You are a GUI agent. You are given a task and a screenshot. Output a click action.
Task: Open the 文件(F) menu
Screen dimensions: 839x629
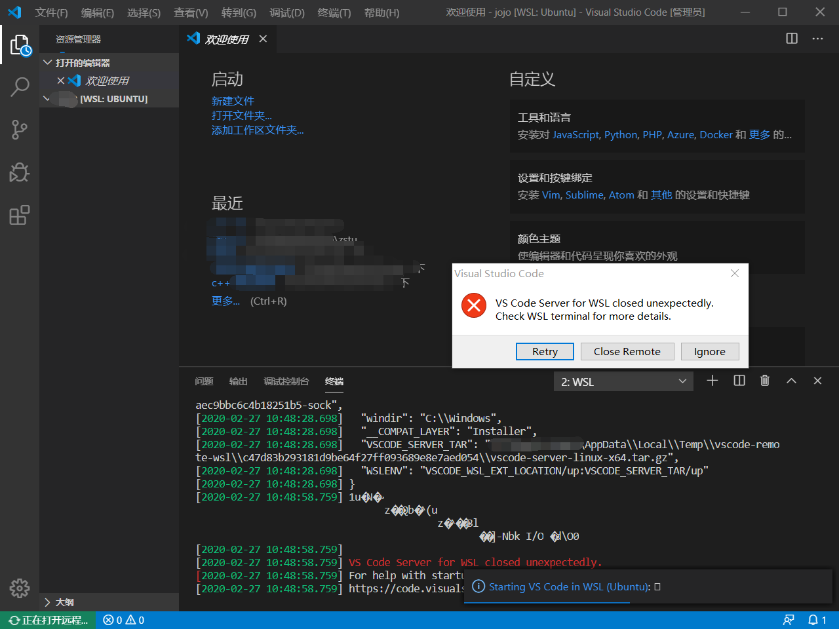[x=51, y=12]
